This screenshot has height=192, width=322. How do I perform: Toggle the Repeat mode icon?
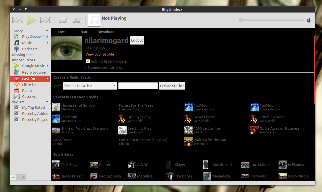click(63, 20)
